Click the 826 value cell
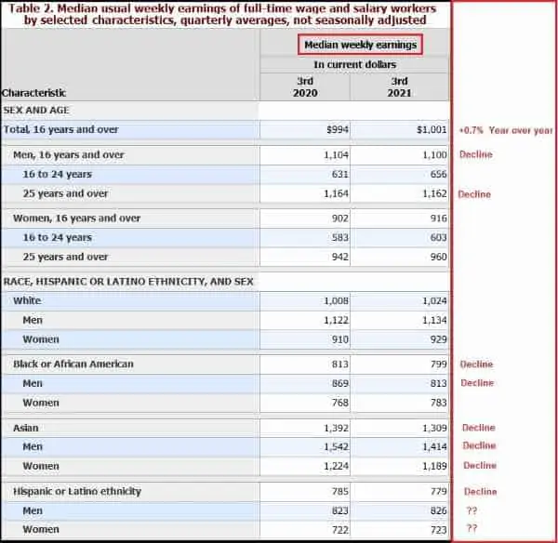Image resolution: width=558 pixels, height=543 pixels. tap(400, 511)
